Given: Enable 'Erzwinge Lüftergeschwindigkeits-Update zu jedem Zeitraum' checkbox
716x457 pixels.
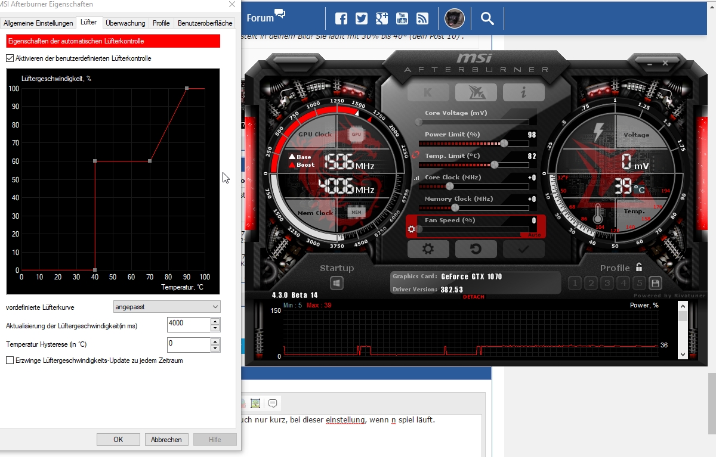Looking at the screenshot, I should coord(10,360).
